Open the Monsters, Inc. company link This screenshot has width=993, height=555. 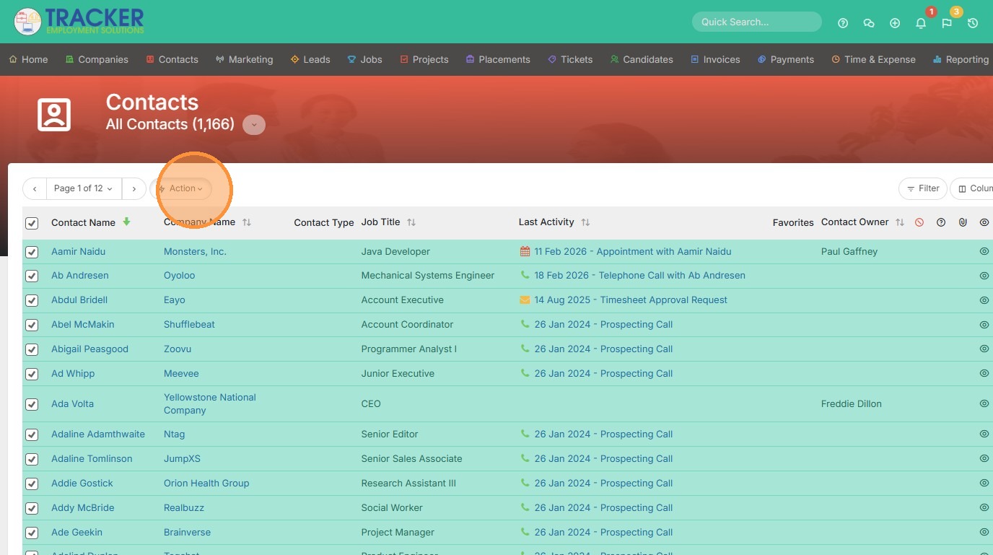pyautogui.click(x=195, y=252)
